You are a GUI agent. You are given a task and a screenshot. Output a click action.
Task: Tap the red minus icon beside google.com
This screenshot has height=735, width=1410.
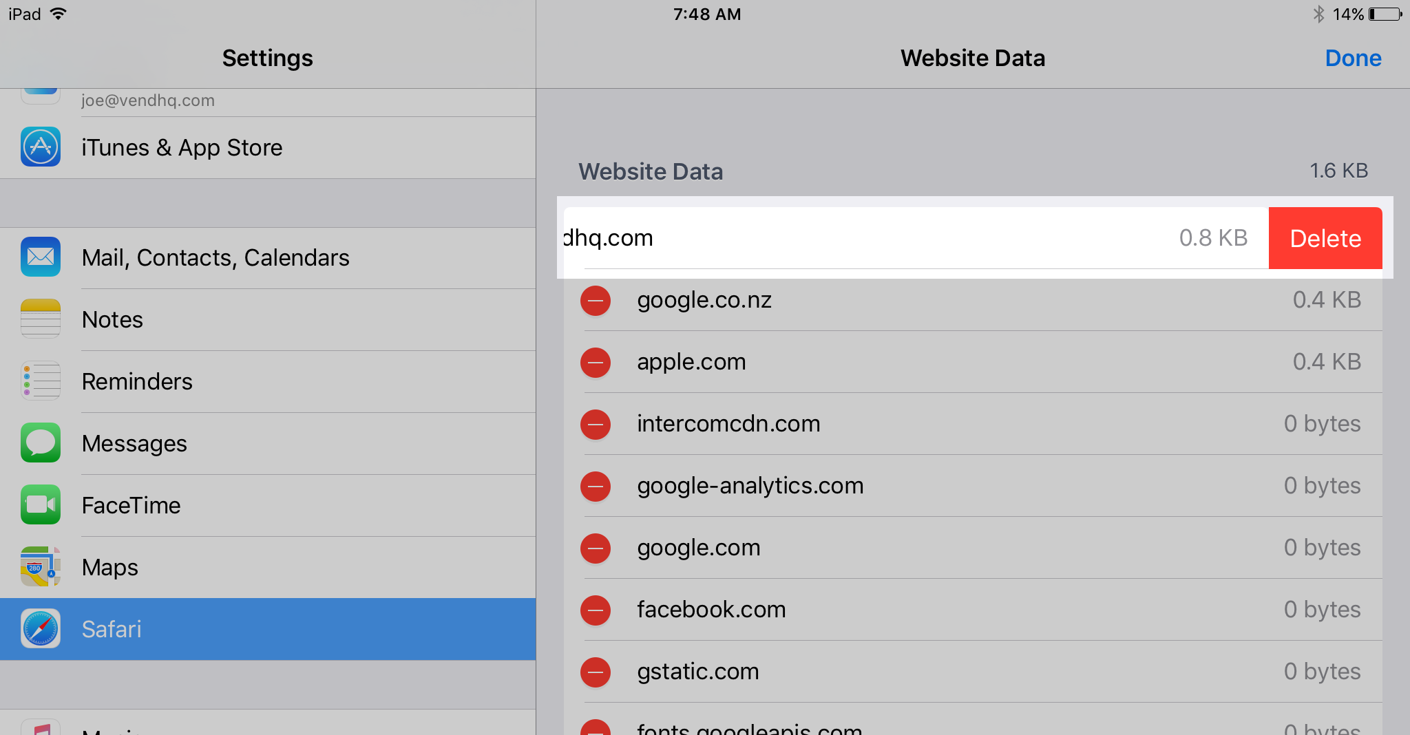click(596, 548)
